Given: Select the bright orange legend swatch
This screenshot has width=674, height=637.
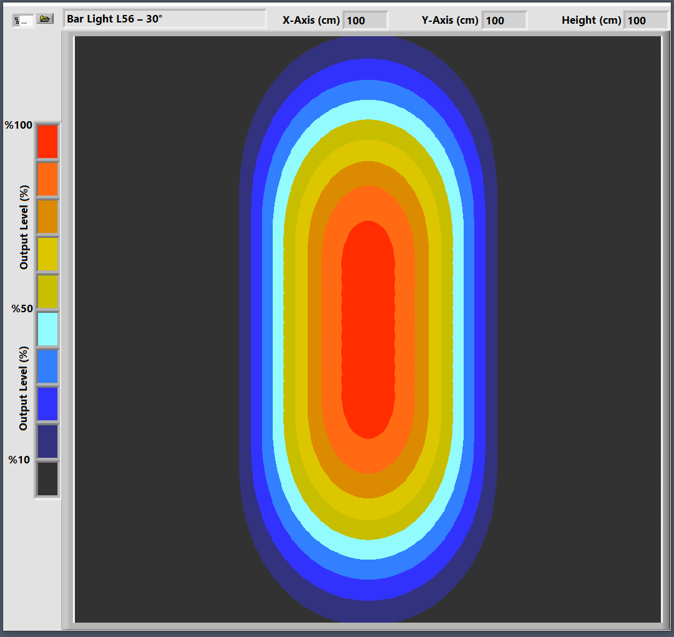Looking at the screenshot, I should [47, 179].
